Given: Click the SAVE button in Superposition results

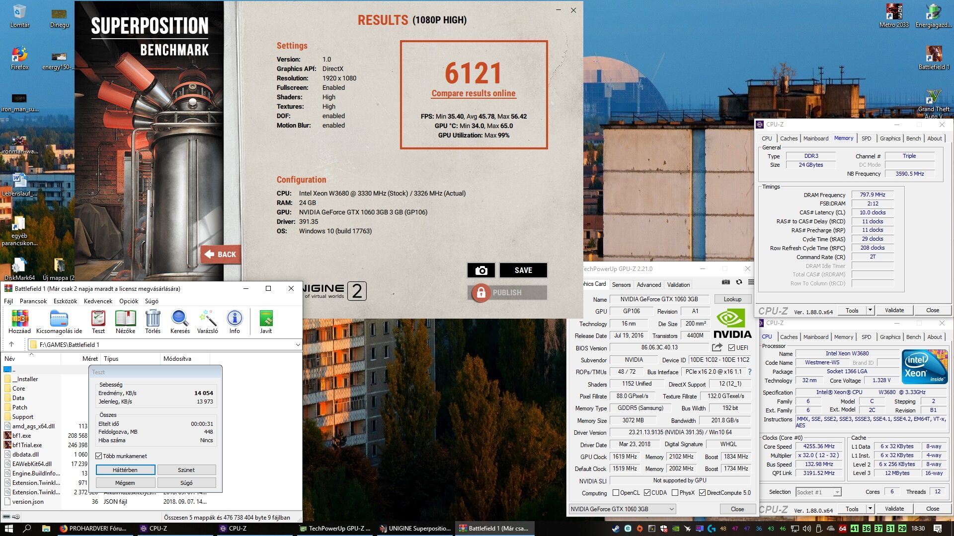Looking at the screenshot, I should (x=523, y=270).
